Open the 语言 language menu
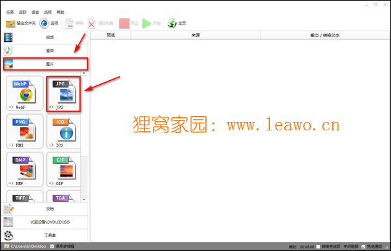This screenshot has height=251, width=391. pos(35,12)
